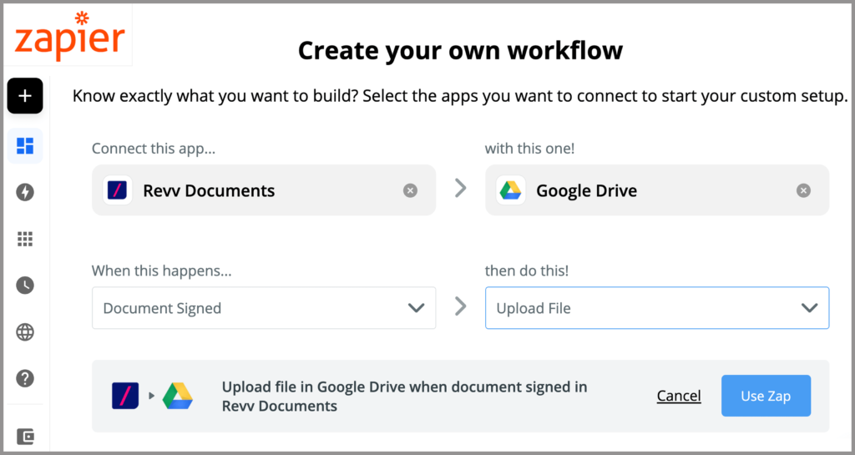The width and height of the screenshot is (855, 455).
Task: Click the "Upload file in Google Drive" summary text
Action: click(405, 397)
